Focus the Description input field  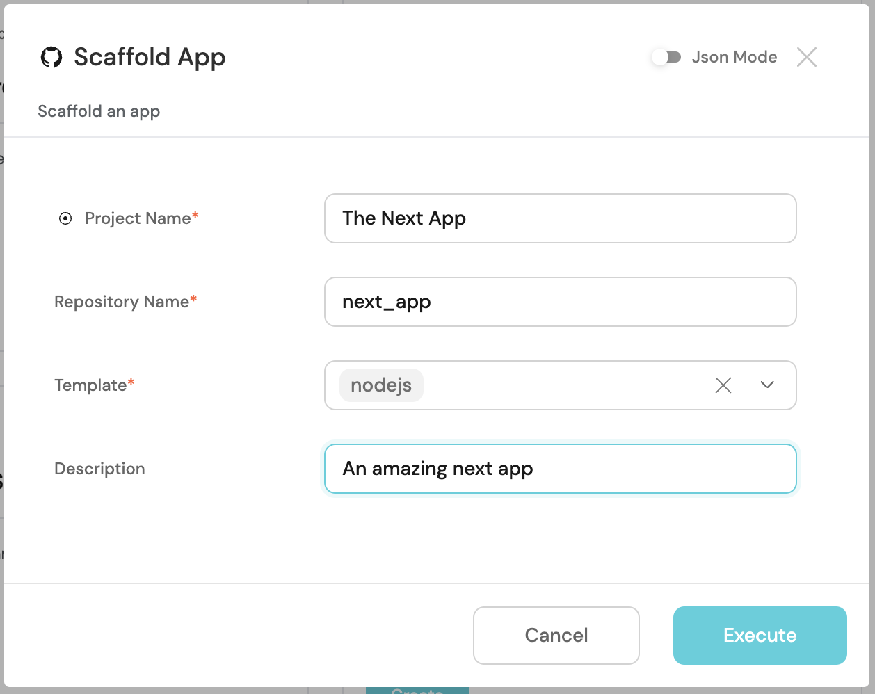coord(560,469)
